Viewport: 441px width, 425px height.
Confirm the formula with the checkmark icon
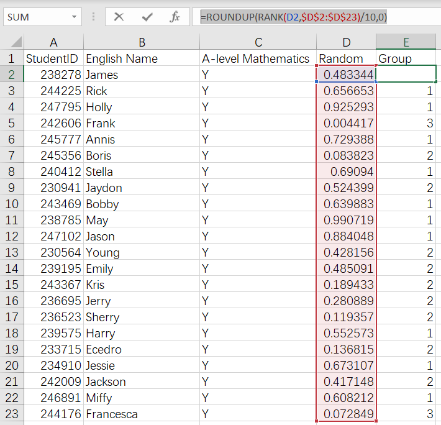[x=147, y=17]
